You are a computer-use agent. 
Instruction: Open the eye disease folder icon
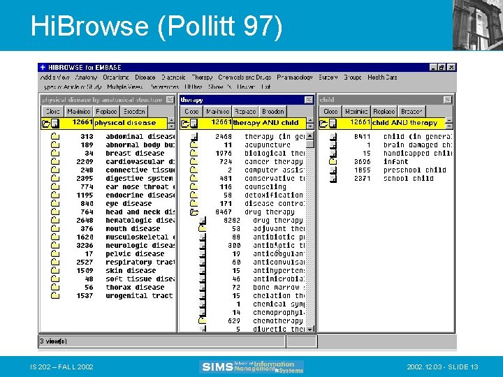pos(55,203)
